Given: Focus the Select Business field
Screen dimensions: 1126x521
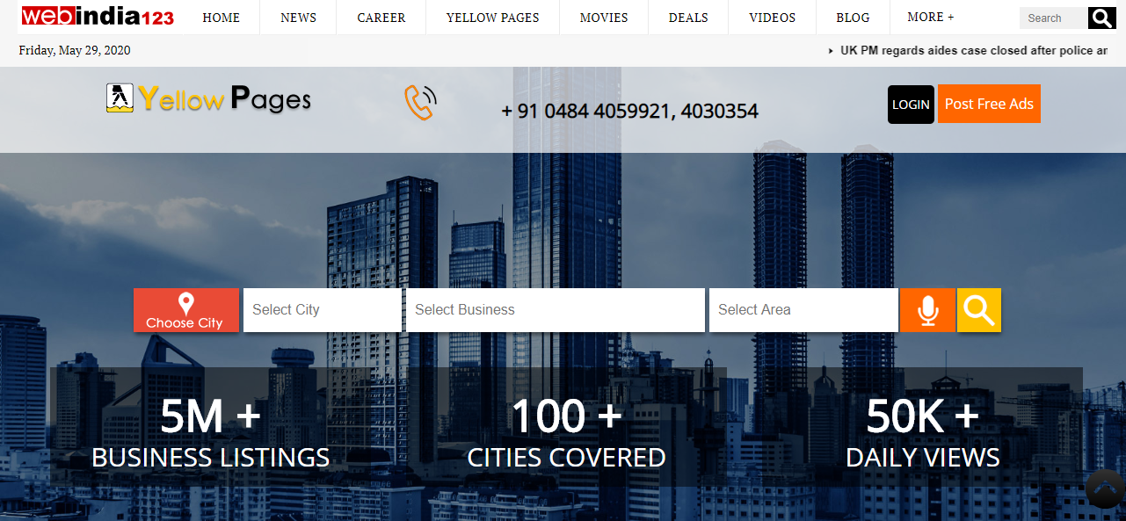Looking at the screenshot, I should (556, 310).
